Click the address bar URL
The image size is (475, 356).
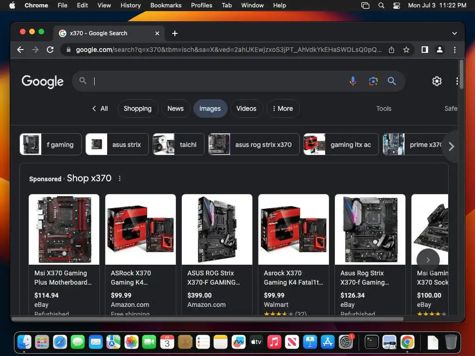coord(229,50)
